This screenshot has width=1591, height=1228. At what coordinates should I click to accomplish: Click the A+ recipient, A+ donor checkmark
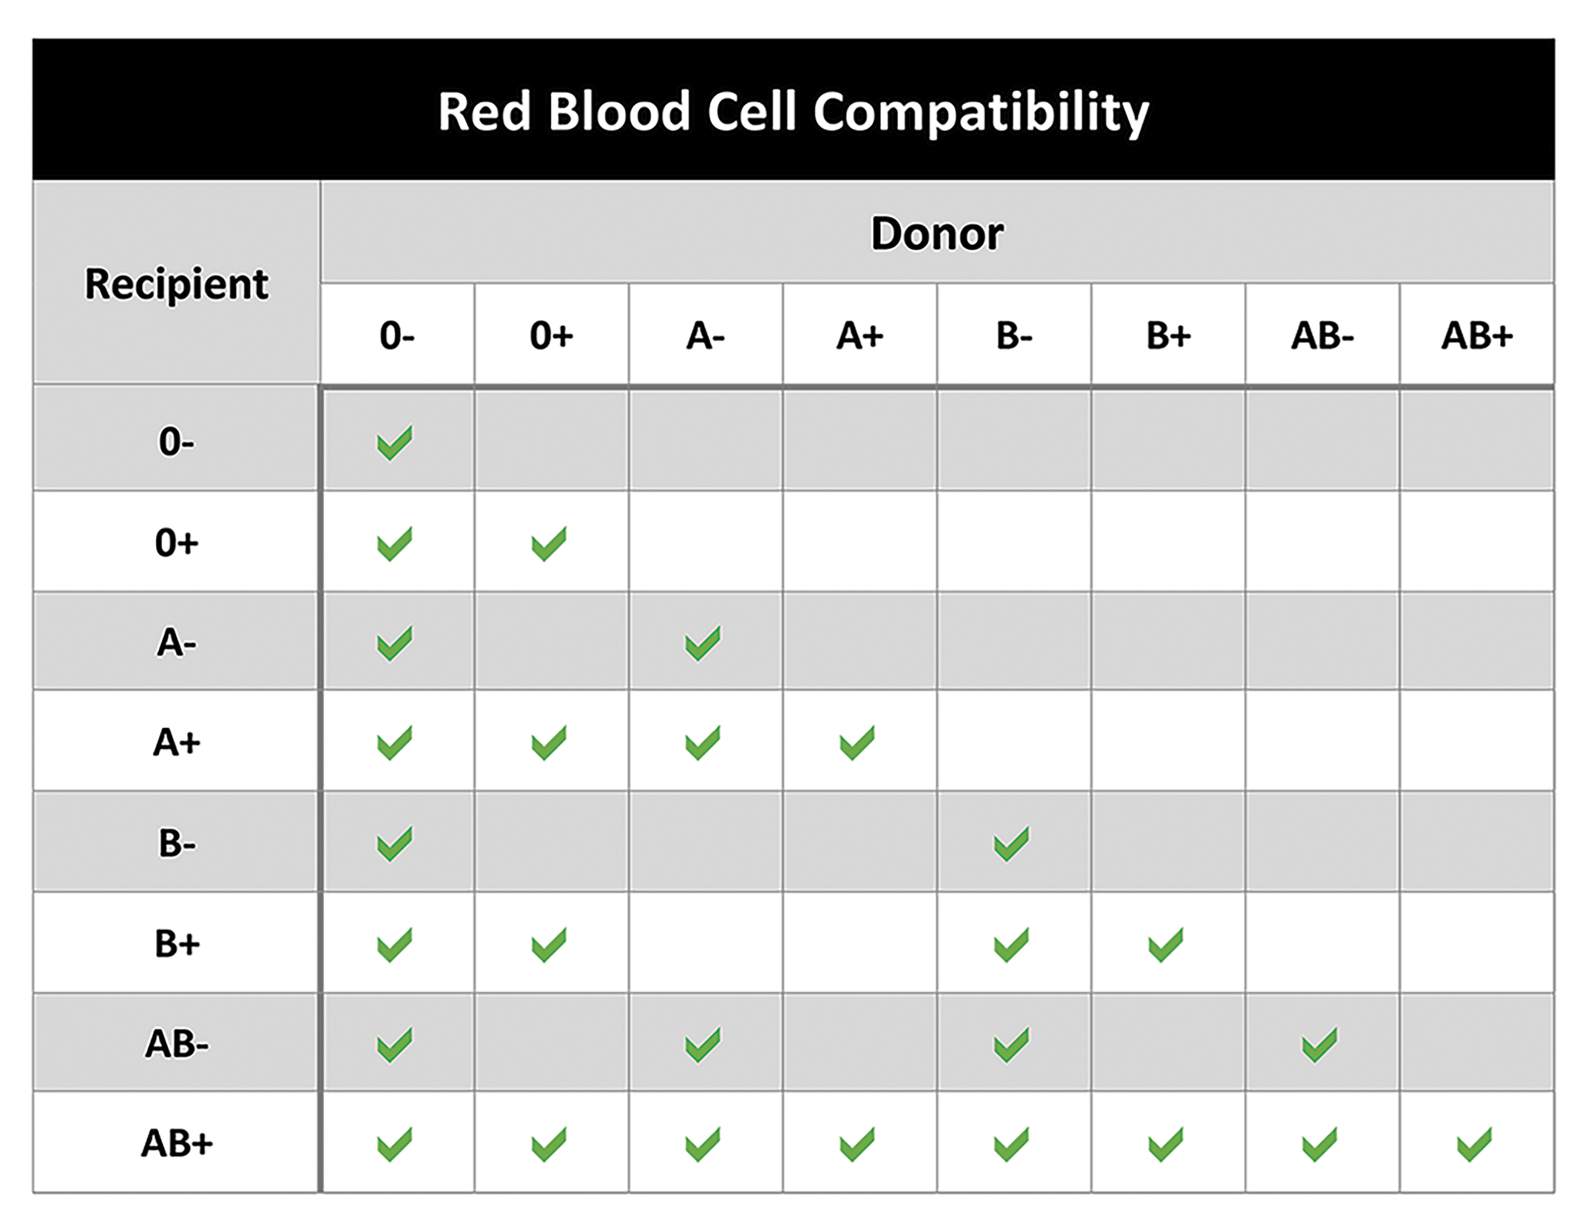point(857,743)
